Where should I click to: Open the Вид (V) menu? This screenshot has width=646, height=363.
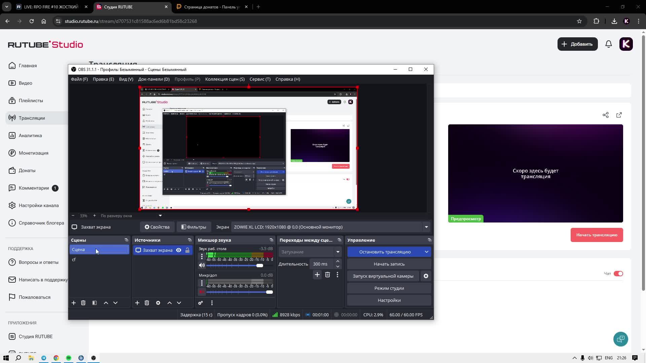[126, 79]
